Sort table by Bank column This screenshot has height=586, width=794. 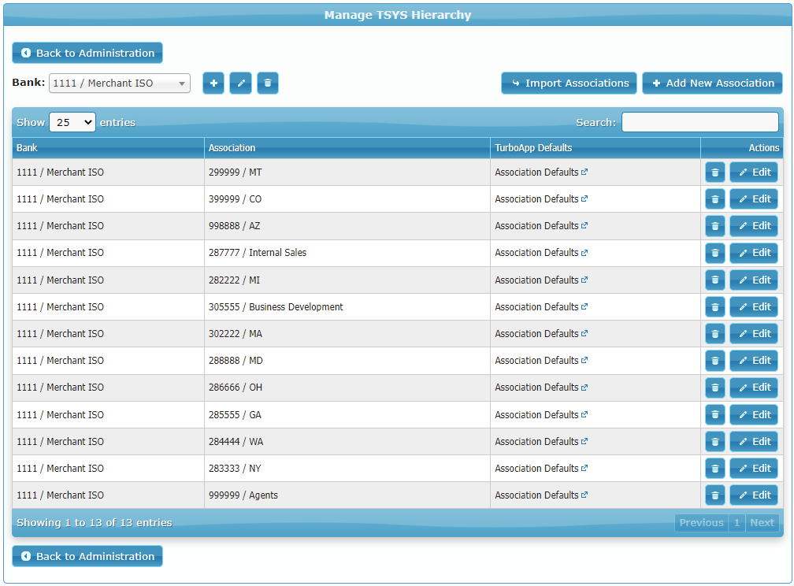pos(109,148)
